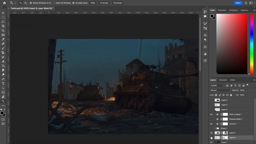Open the Paragraph panel icon
256x144 pixels.
click(205, 40)
